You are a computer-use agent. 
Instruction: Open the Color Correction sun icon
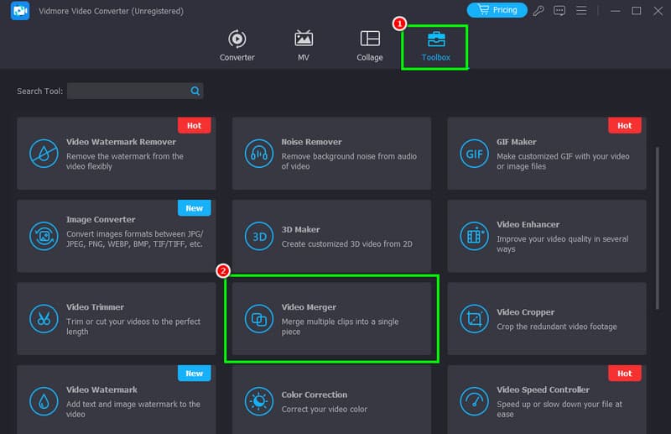(257, 400)
